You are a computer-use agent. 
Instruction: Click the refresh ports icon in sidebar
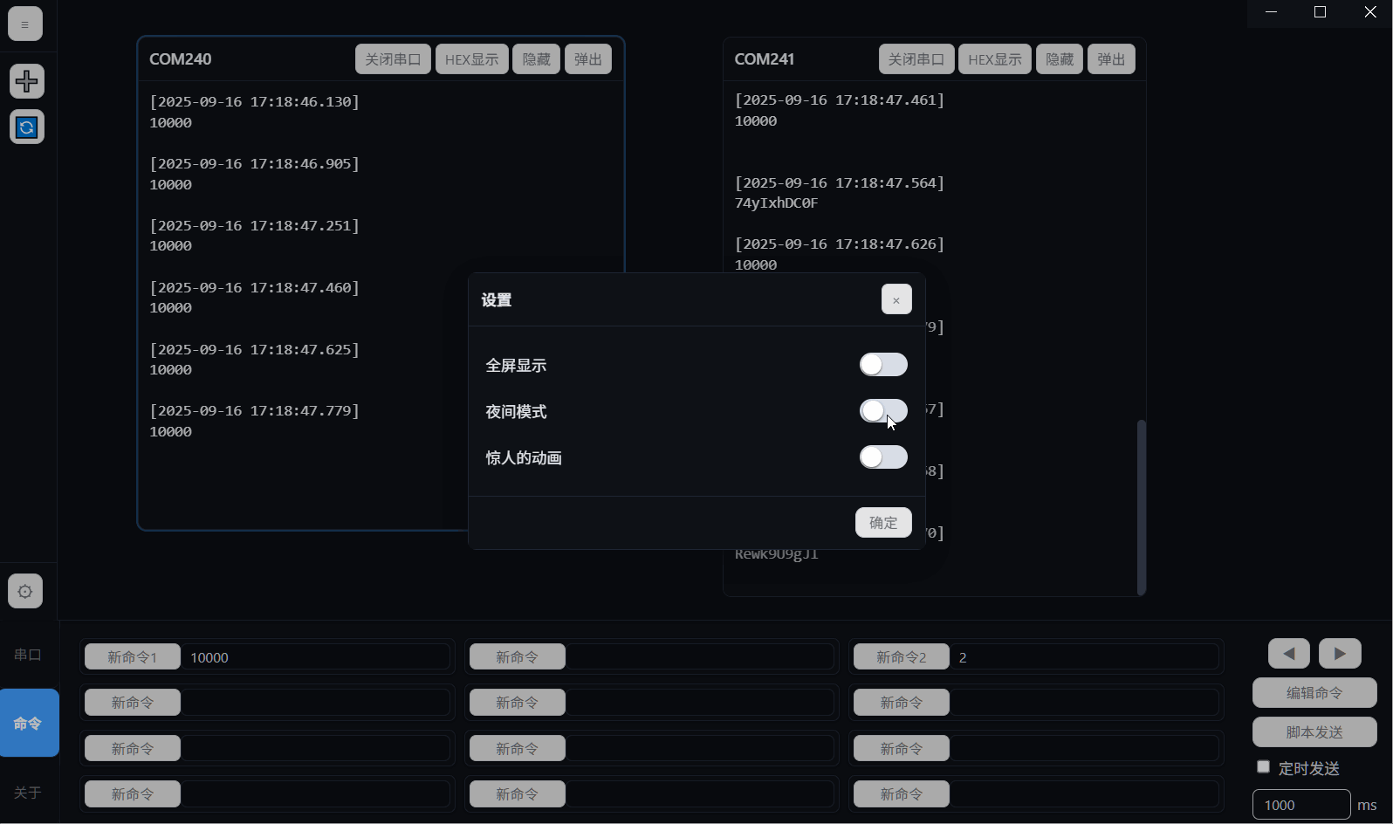point(27,127)
